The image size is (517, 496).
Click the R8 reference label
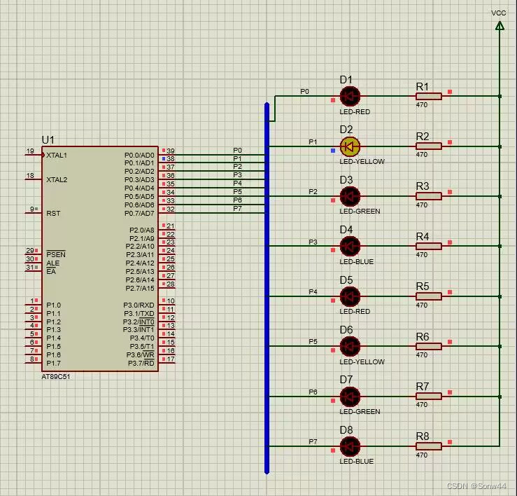coord(423,436)
